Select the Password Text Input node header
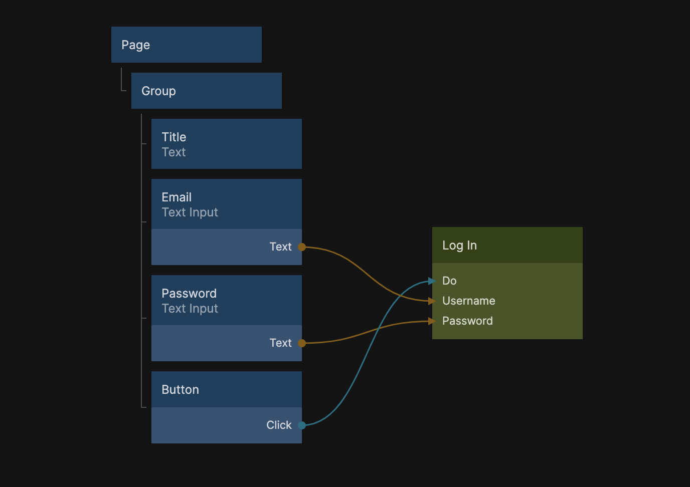The width and height of the screenshot is (690, 487). click(x=226, y=300)
